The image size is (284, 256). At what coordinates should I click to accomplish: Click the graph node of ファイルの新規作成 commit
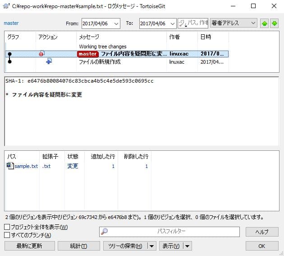pyautogui.click(x=10, y=62)
